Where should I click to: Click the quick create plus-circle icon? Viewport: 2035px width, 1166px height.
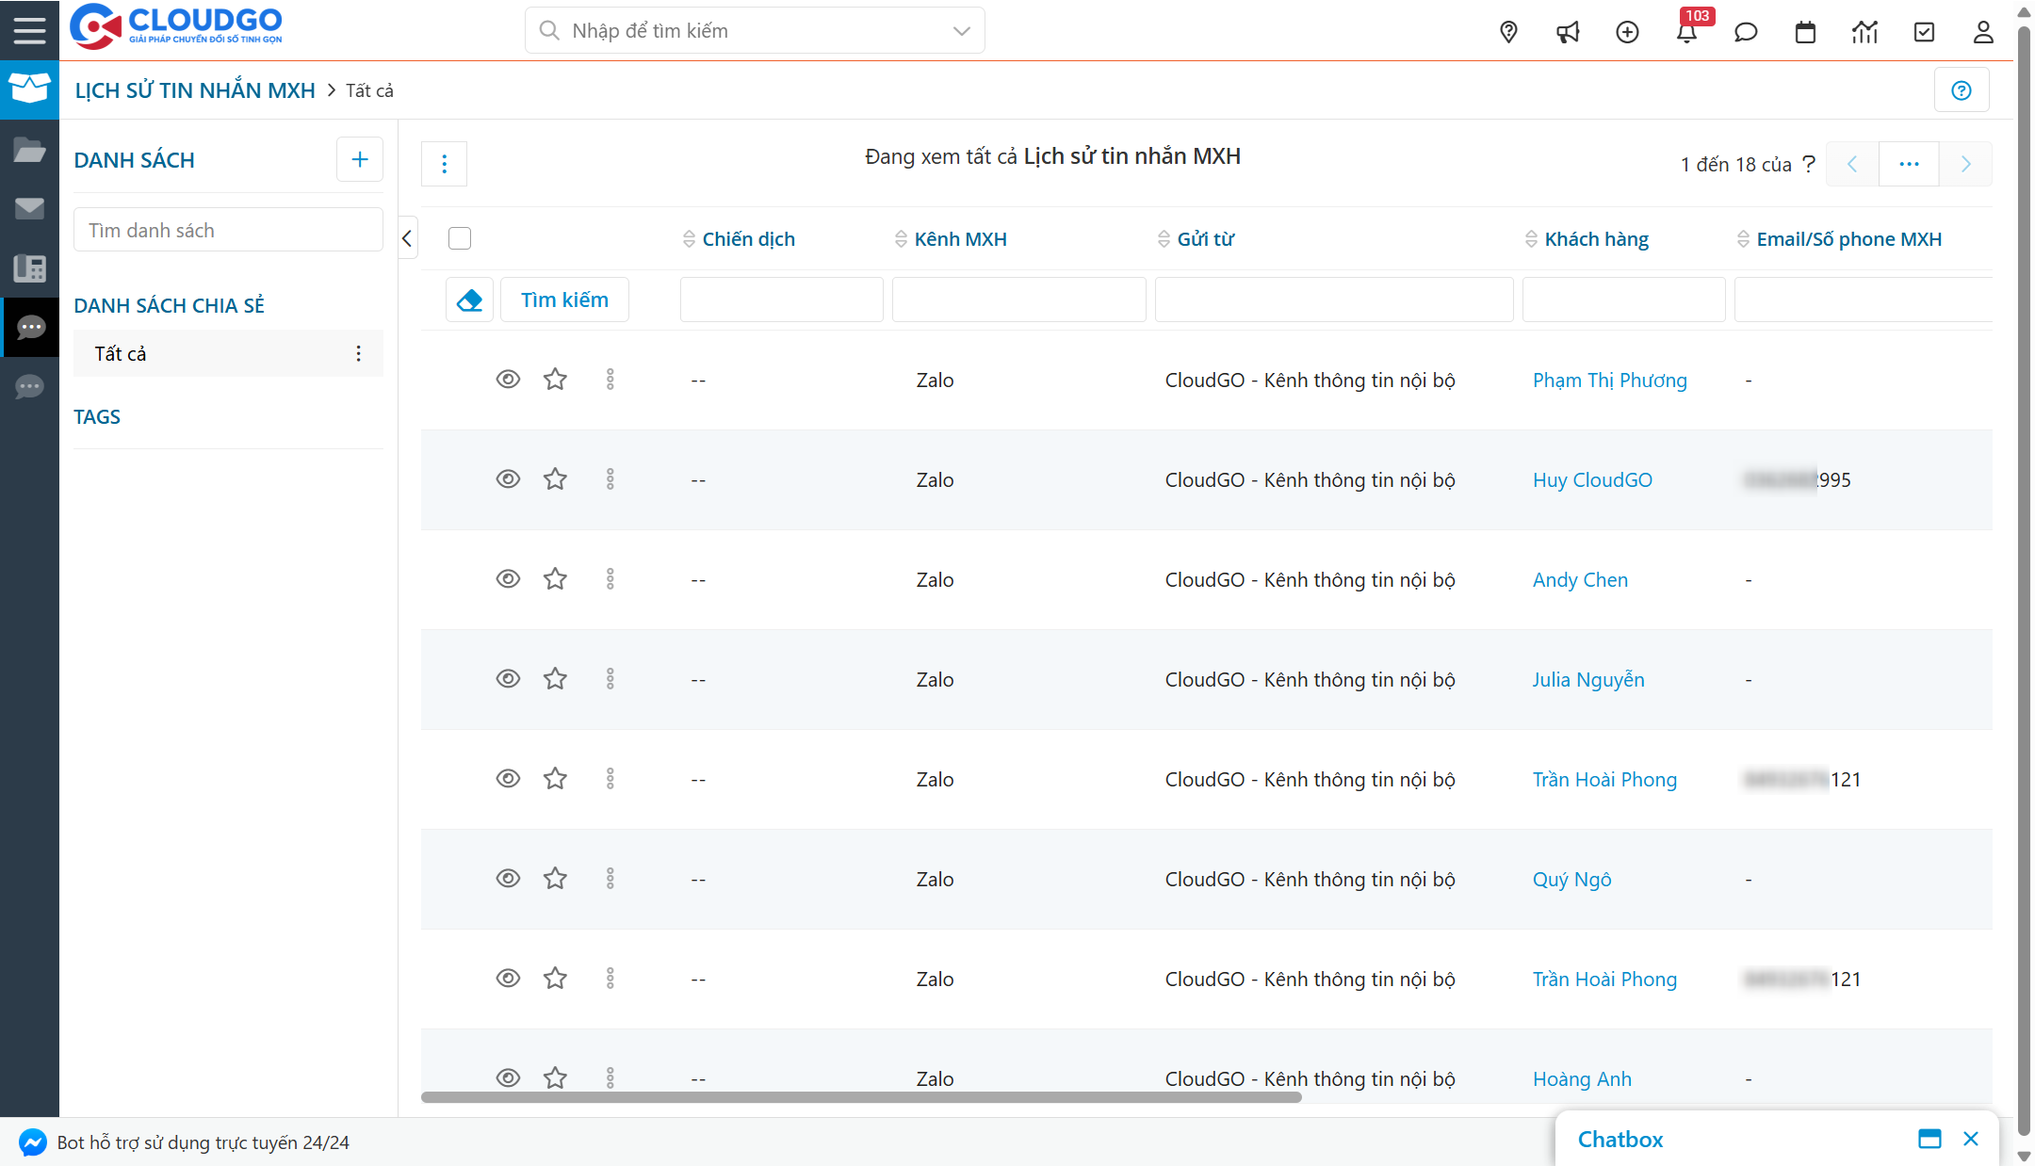point(1627,33)
